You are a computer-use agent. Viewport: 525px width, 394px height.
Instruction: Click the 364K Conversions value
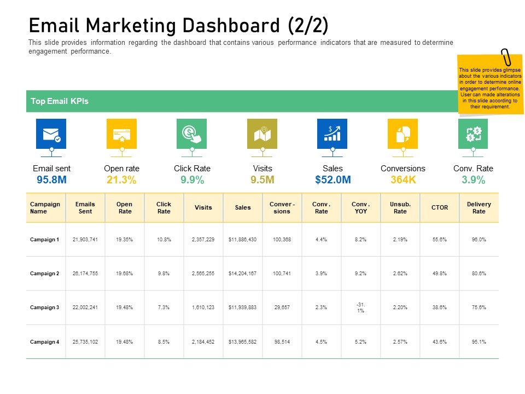pos(403,179)
